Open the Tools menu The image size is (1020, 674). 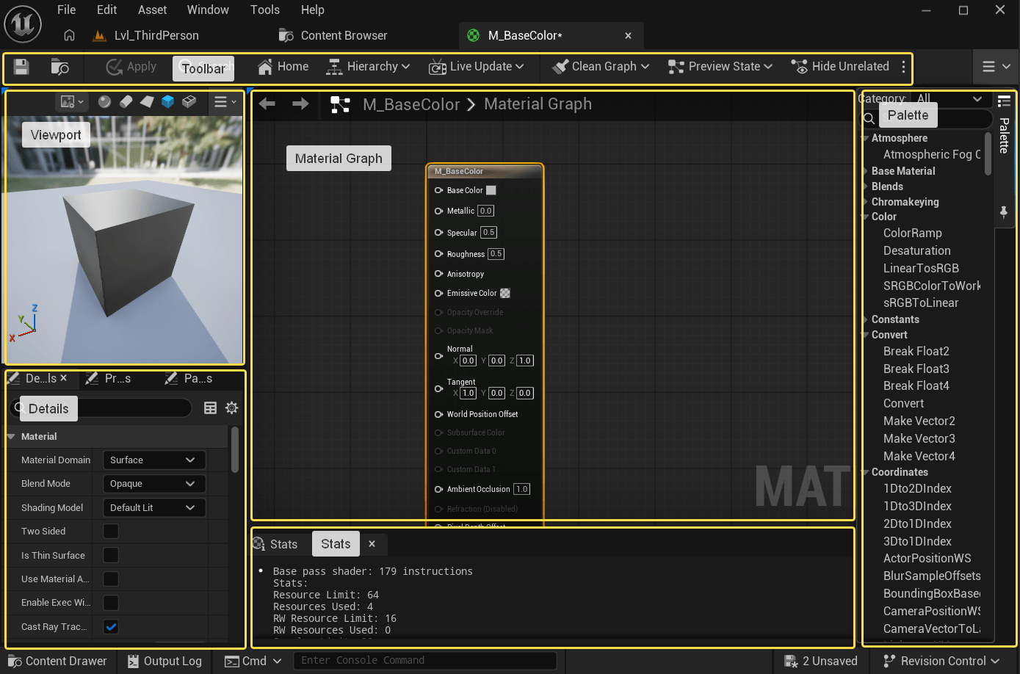[264, 10]
